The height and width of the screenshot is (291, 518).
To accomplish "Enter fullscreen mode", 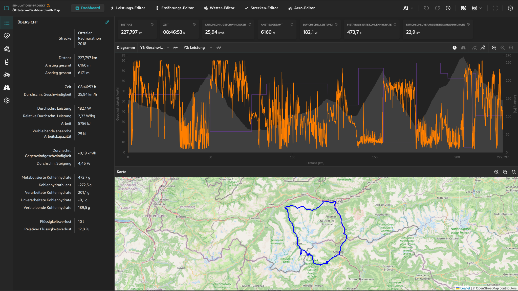I will tap(495, 8).
